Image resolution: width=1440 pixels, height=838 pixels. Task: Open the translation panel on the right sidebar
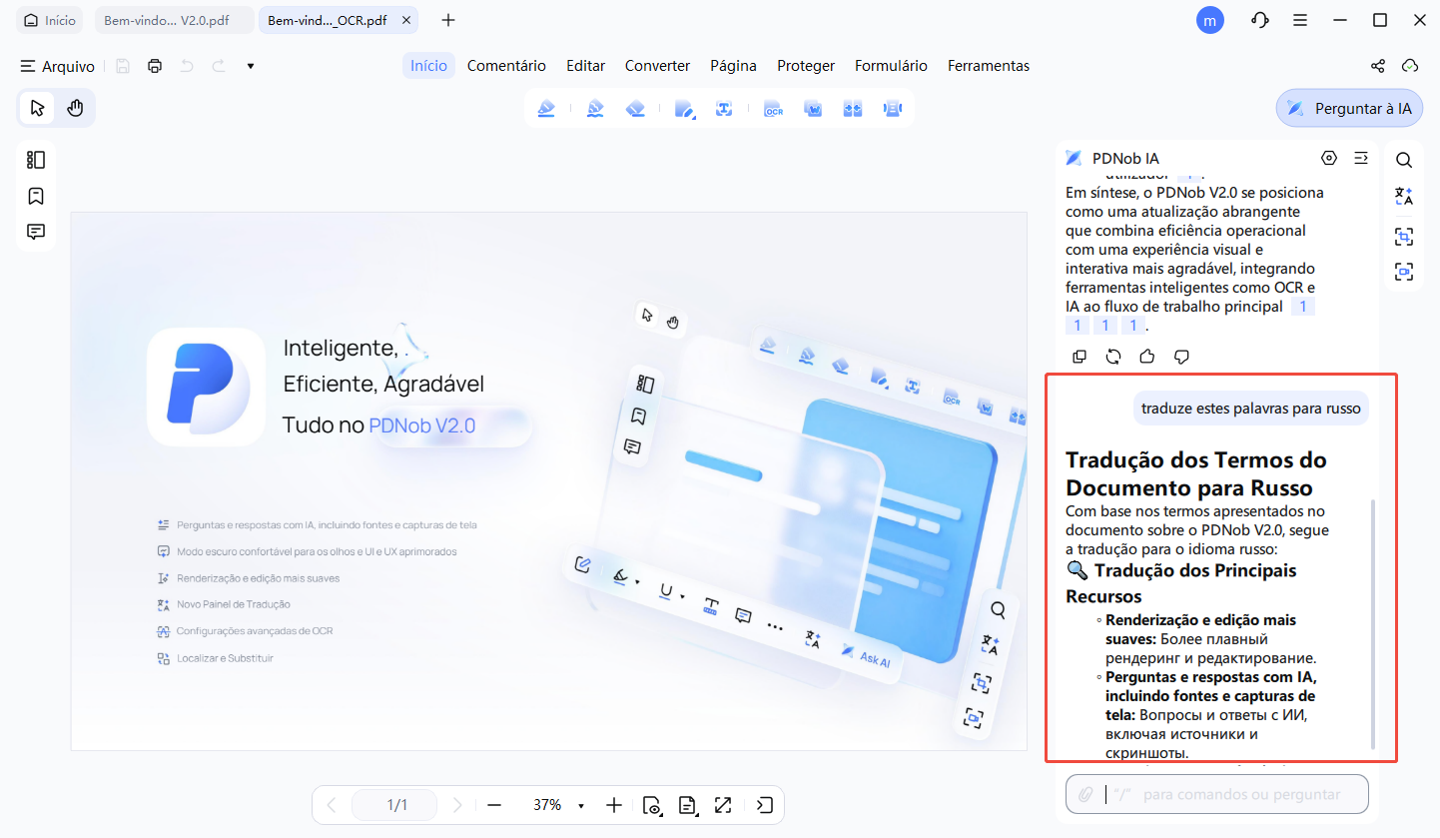tap(1404, 197)
